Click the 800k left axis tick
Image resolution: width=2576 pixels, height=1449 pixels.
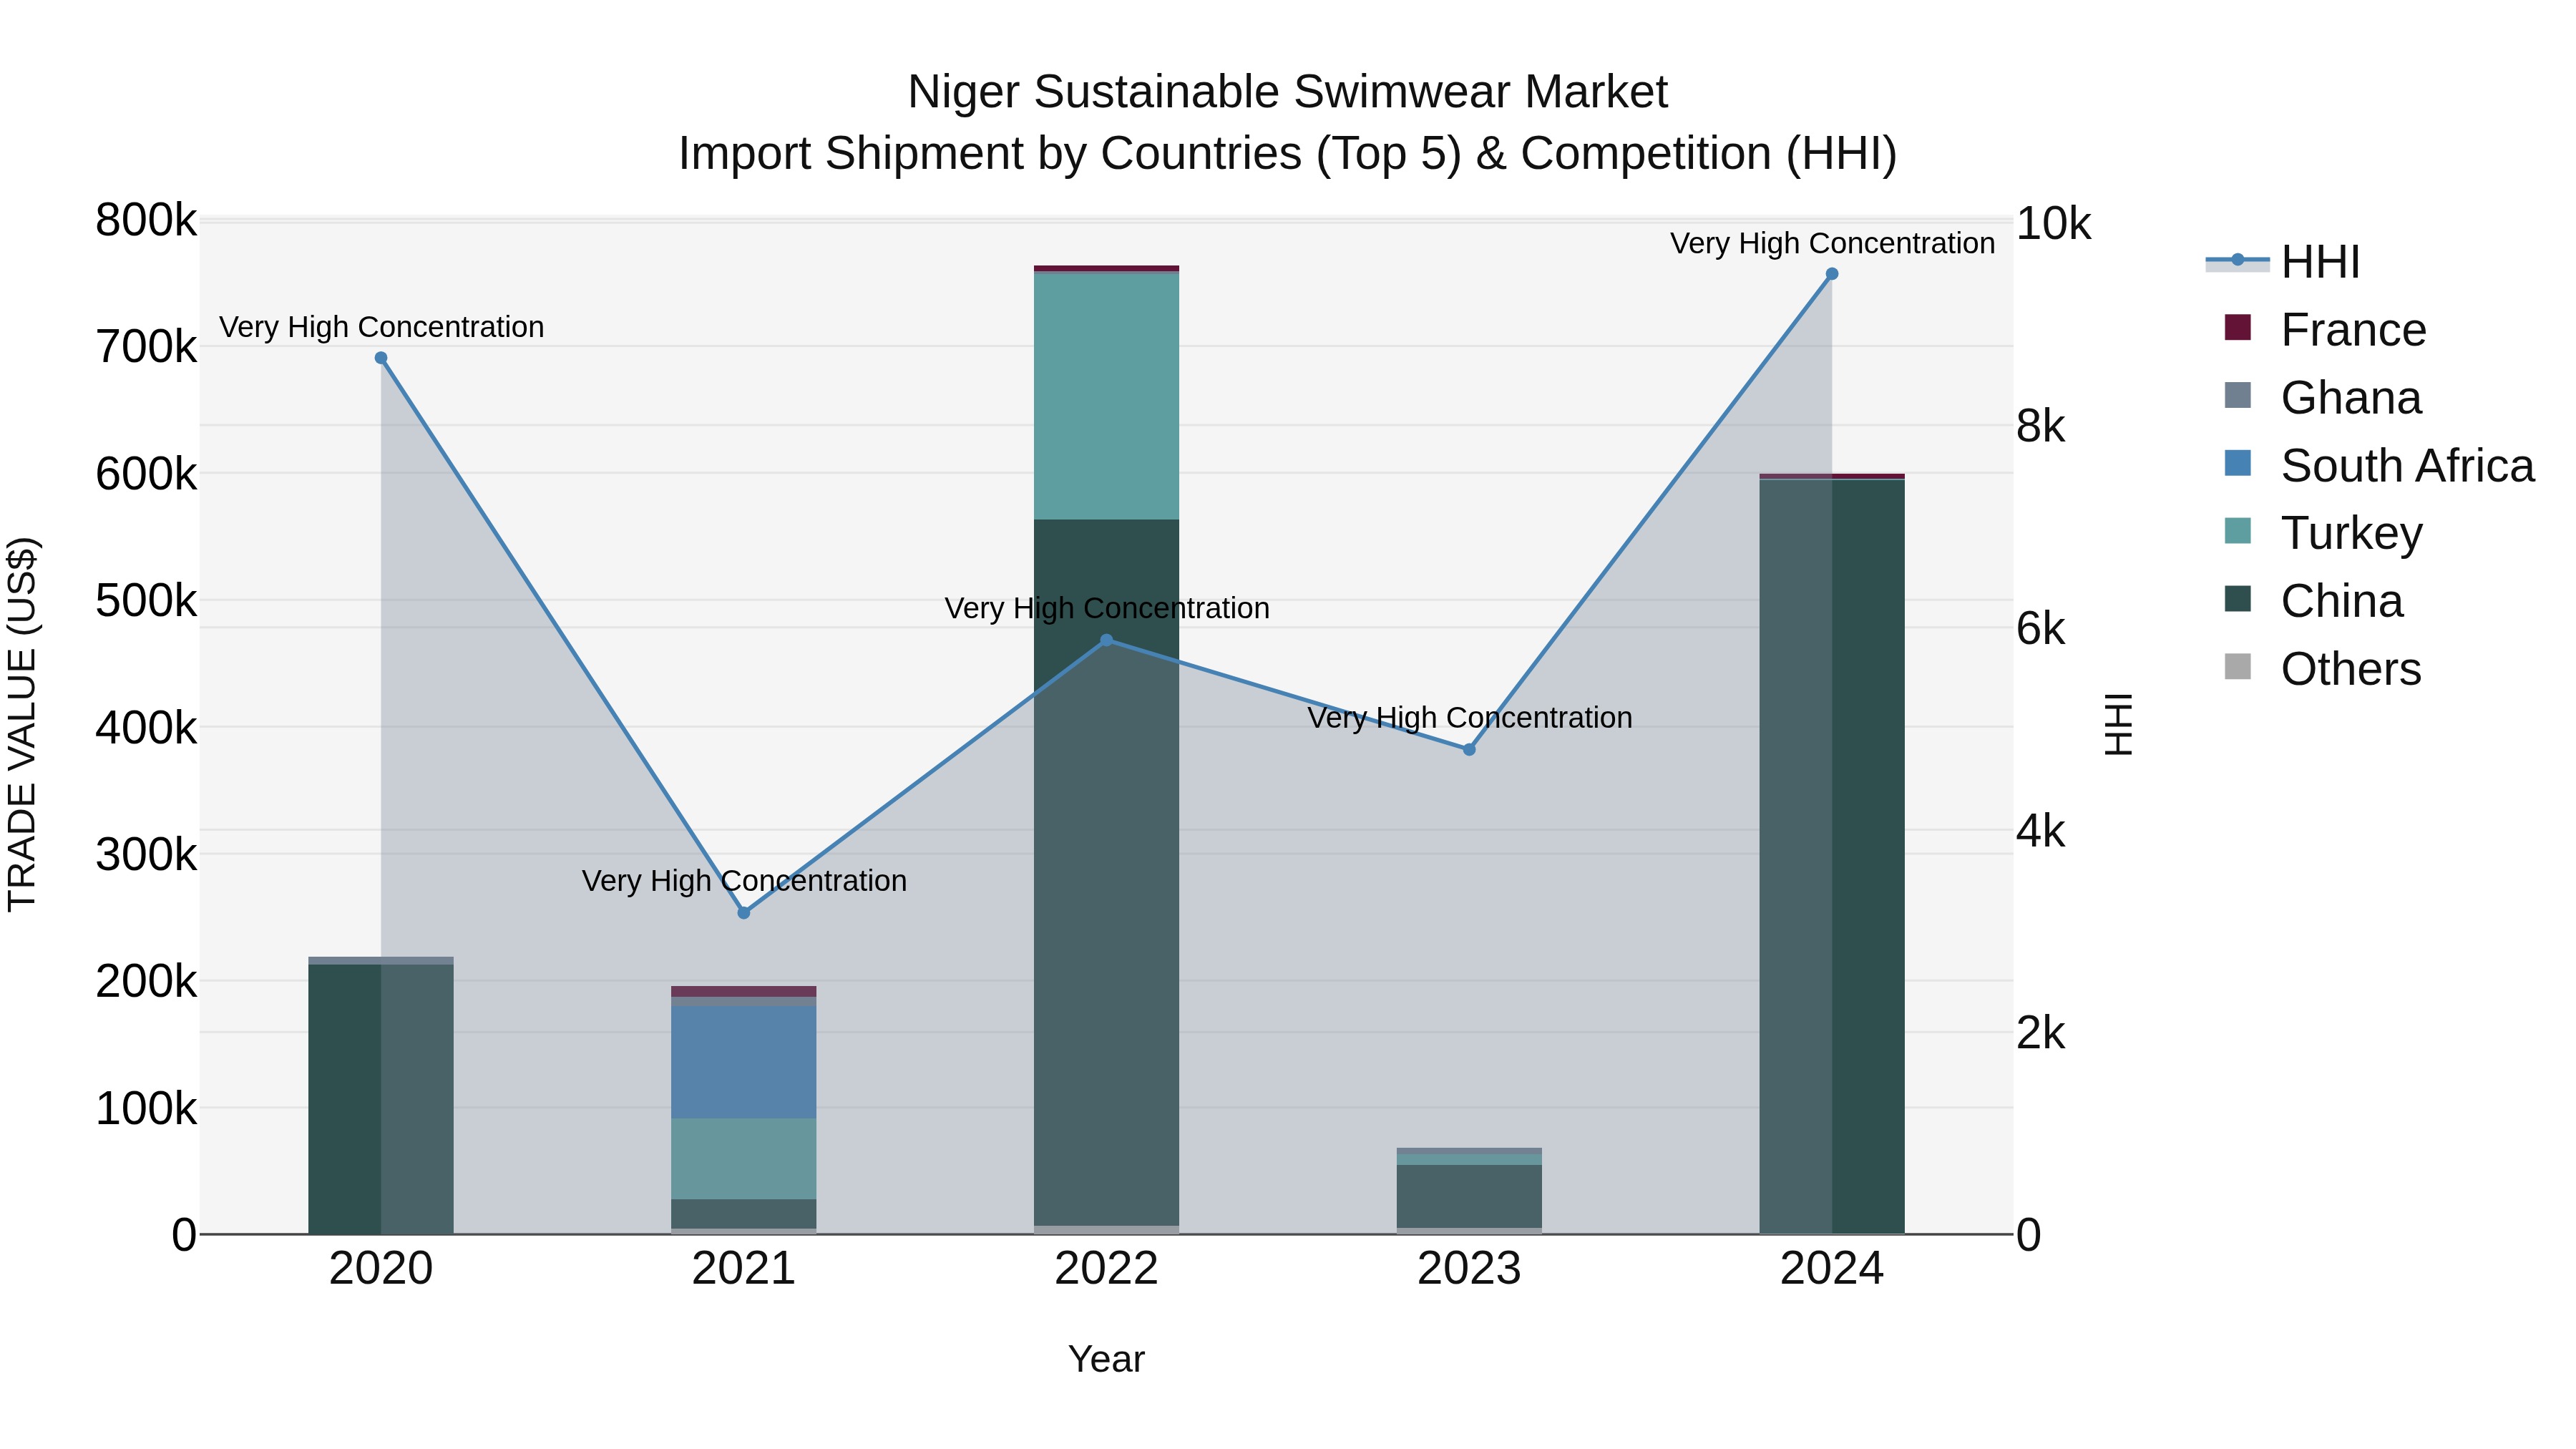click(x=147, y=221)
